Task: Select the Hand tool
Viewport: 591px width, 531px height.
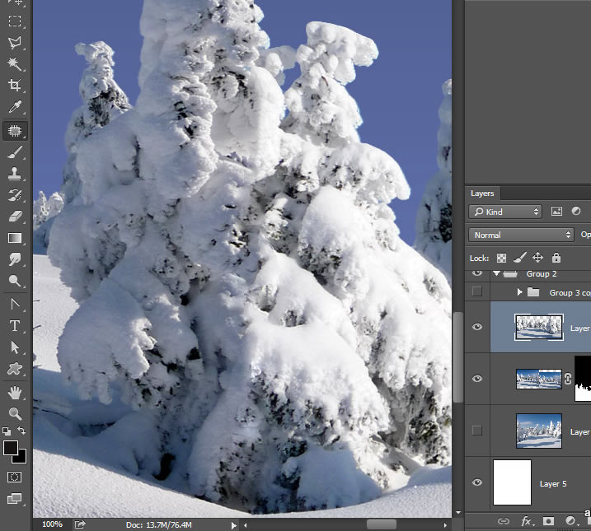Action: point(15,392)
